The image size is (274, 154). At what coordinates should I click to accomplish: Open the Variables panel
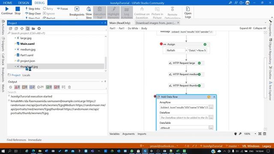coord(114,134)
